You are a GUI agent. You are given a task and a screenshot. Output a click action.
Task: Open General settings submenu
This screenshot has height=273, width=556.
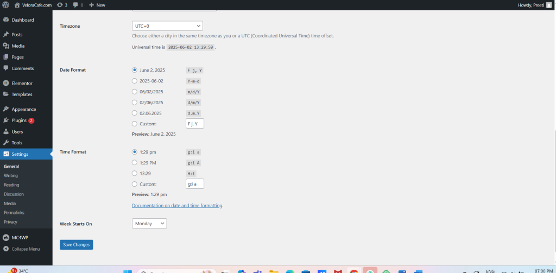click(x=11, y=166)
